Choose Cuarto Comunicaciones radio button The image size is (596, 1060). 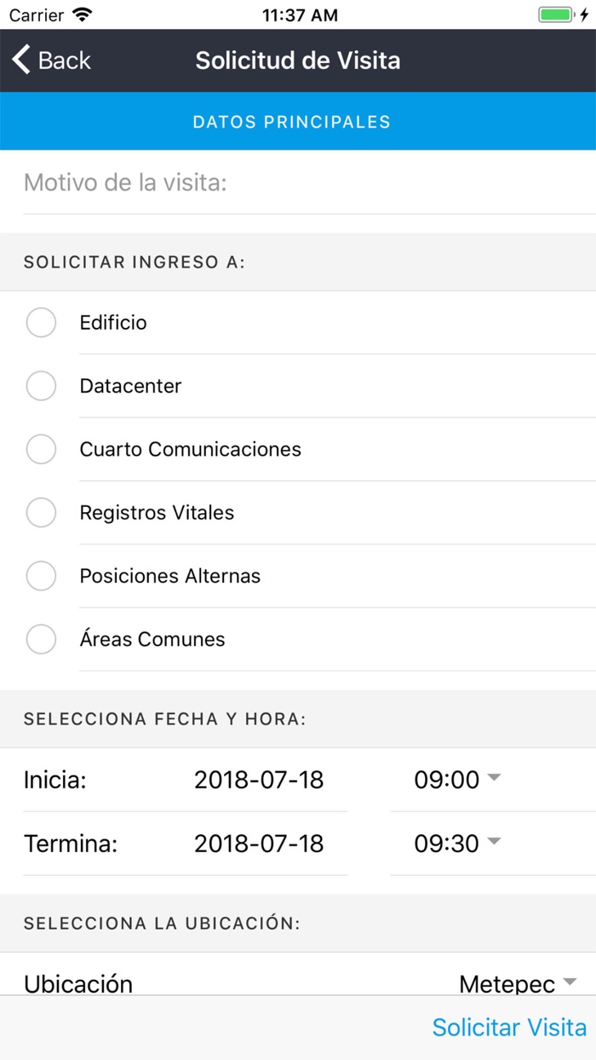(41, 449)
